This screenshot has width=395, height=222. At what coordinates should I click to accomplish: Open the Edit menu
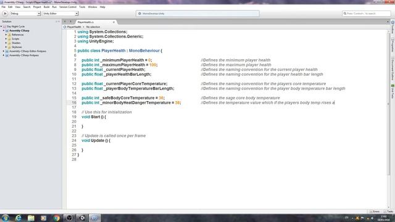coord(10,7)
